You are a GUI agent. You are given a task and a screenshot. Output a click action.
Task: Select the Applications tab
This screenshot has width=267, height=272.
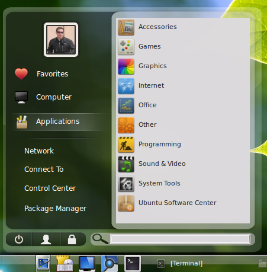[59, 121]
